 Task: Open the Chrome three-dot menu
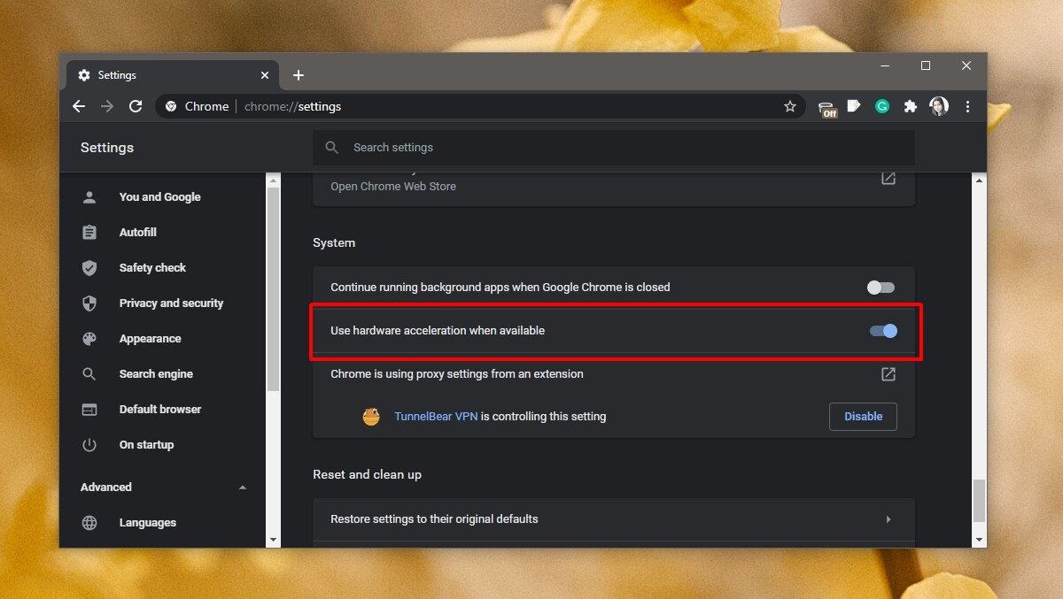click(967, 106)
